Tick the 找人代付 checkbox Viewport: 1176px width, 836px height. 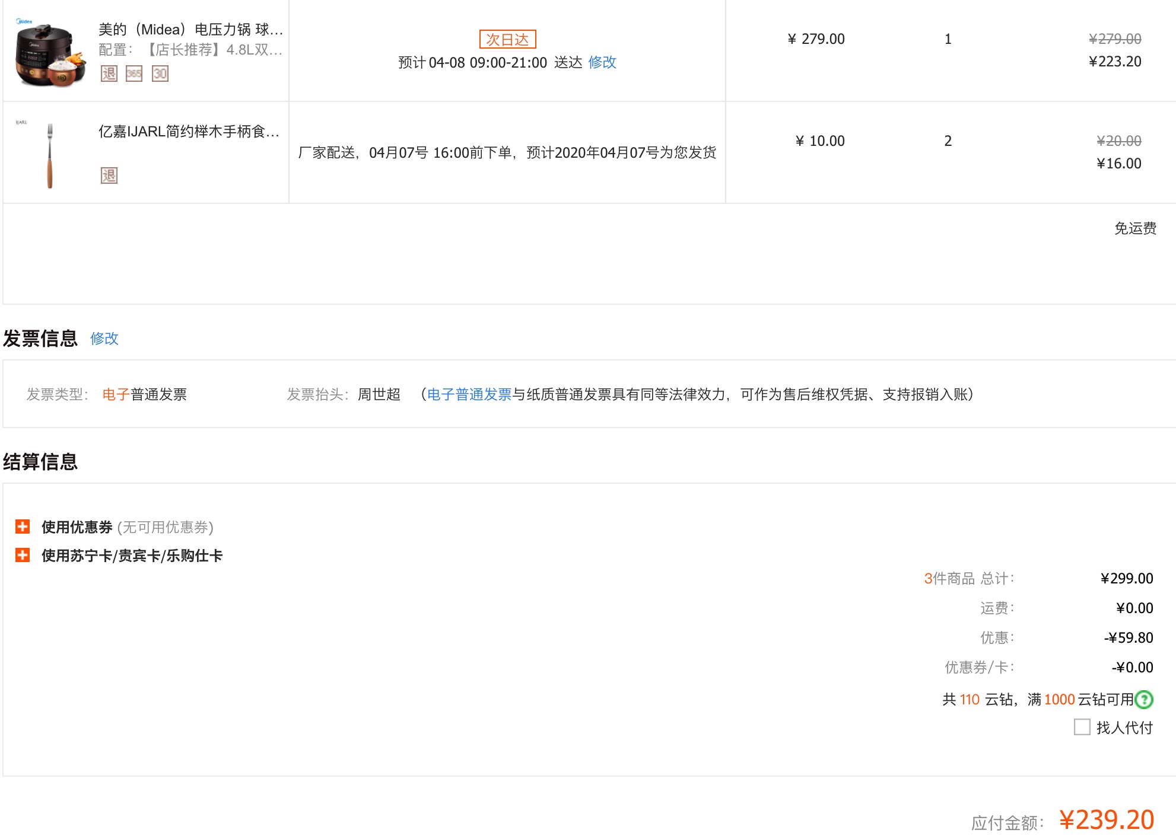click(1082, 727)
